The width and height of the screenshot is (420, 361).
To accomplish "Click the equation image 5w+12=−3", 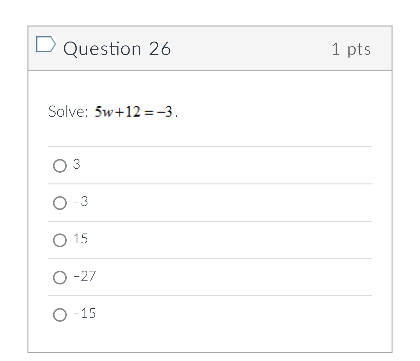I will (x=133, y=112).
